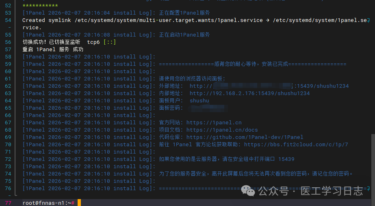
Task: Open the official site link https://1panel.cn
Action: coord(214,122)
